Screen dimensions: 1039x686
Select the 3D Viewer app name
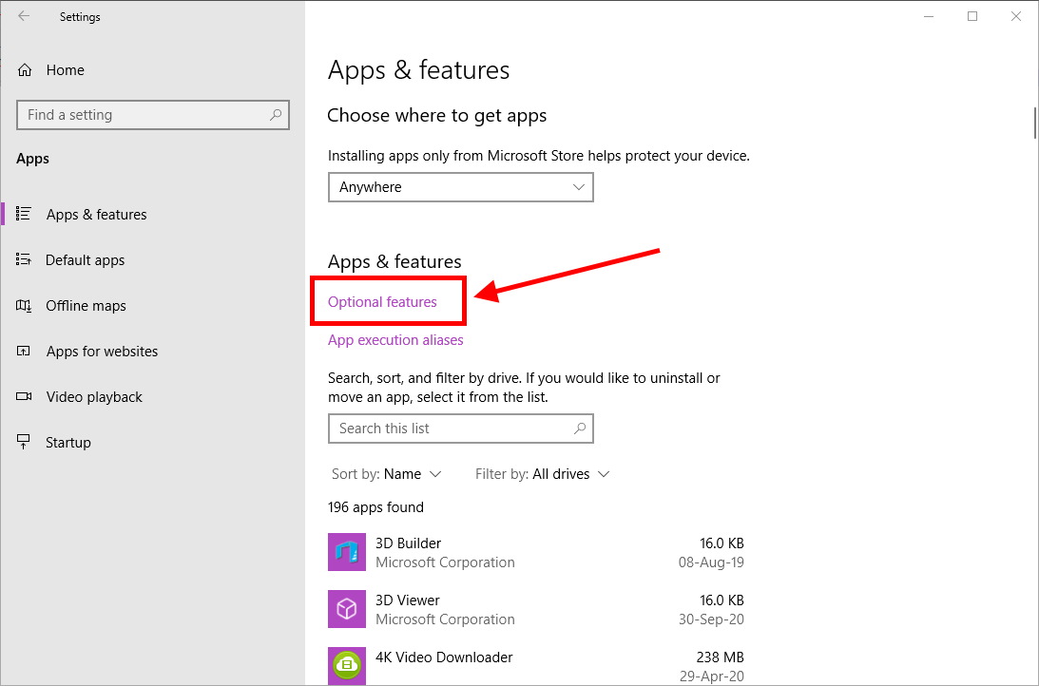(x=408, y=600)
